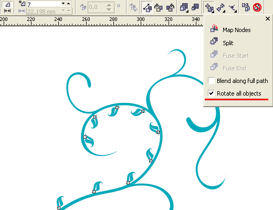Choose the Clockwise blend icon

pos(159,7)
